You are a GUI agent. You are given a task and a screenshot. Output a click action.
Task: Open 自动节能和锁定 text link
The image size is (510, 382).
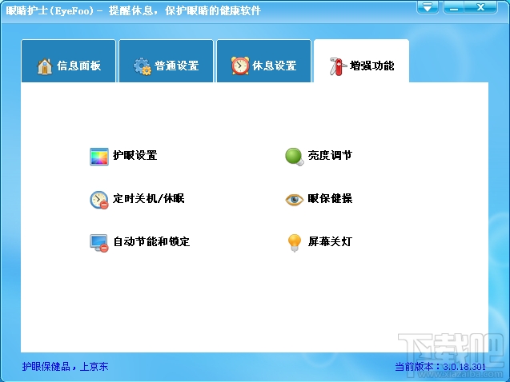point(151,241)
